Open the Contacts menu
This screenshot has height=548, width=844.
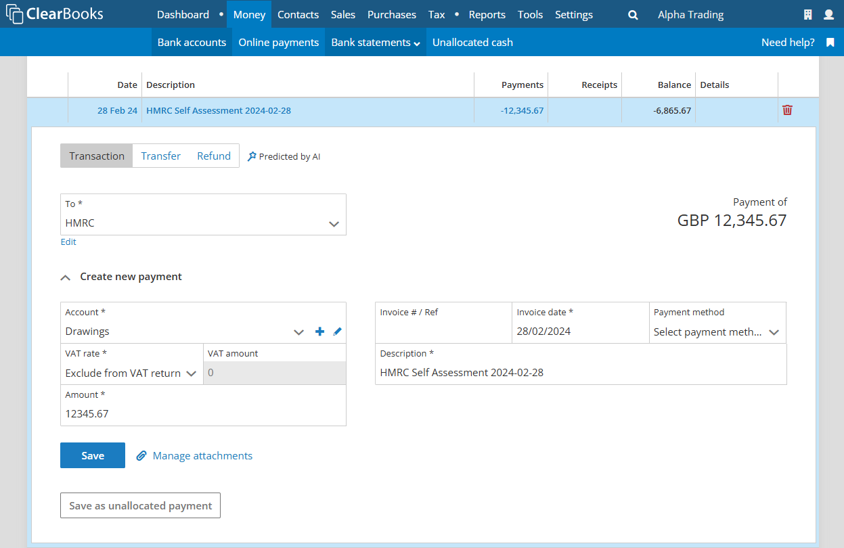298,14
